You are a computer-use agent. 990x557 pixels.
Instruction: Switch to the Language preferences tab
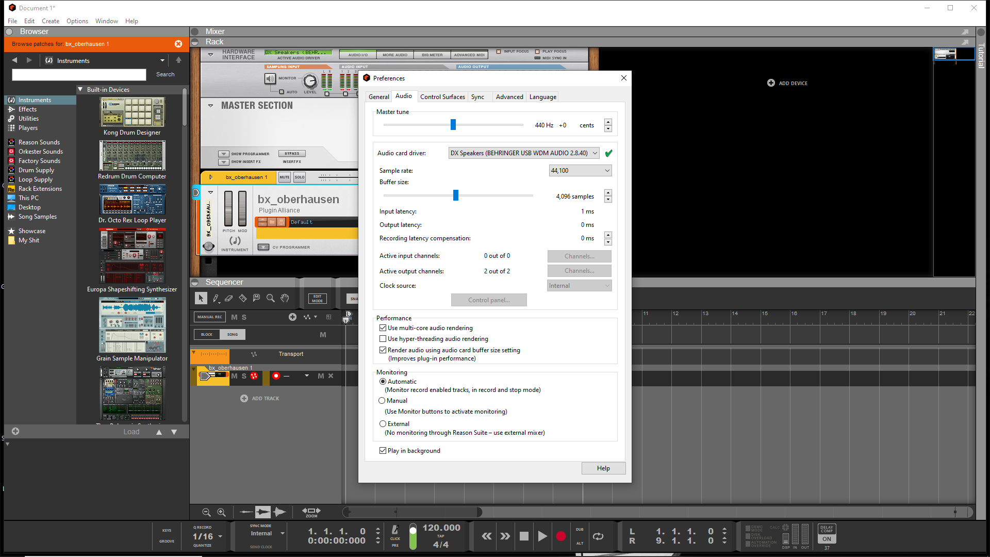(542, 97)
